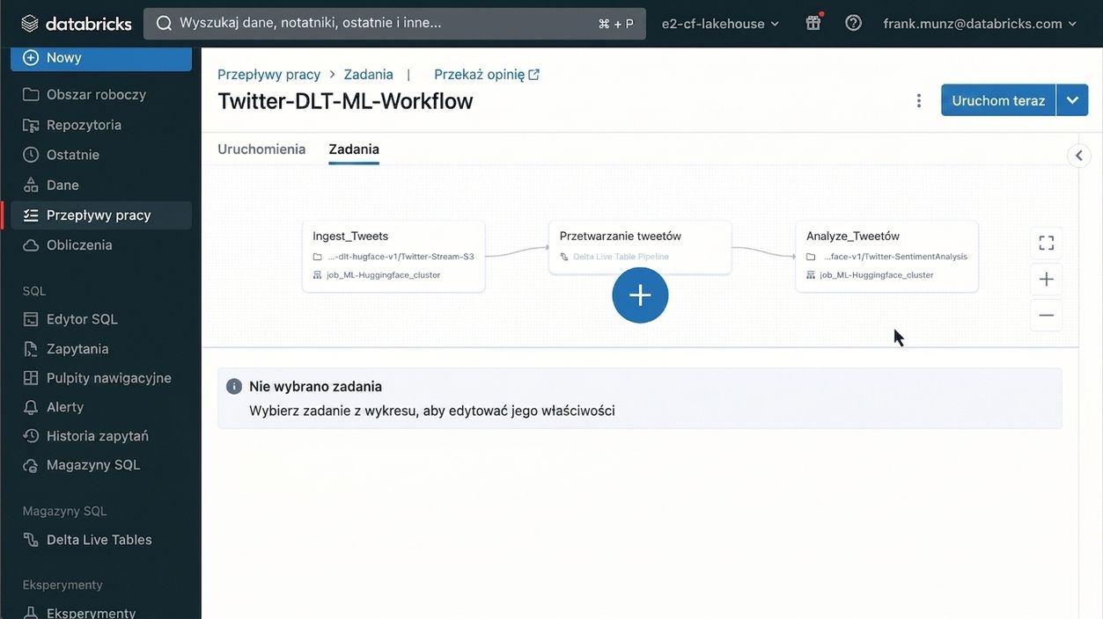Click the Twitter-SentimentAnalysis notebook path text
The width and height of the screenshot is (1103, 619).
pos(895,257)
